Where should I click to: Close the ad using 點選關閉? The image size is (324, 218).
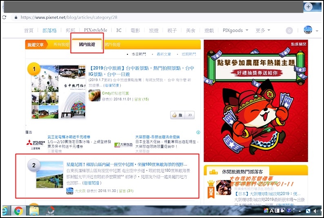click(x=299, y=44)
